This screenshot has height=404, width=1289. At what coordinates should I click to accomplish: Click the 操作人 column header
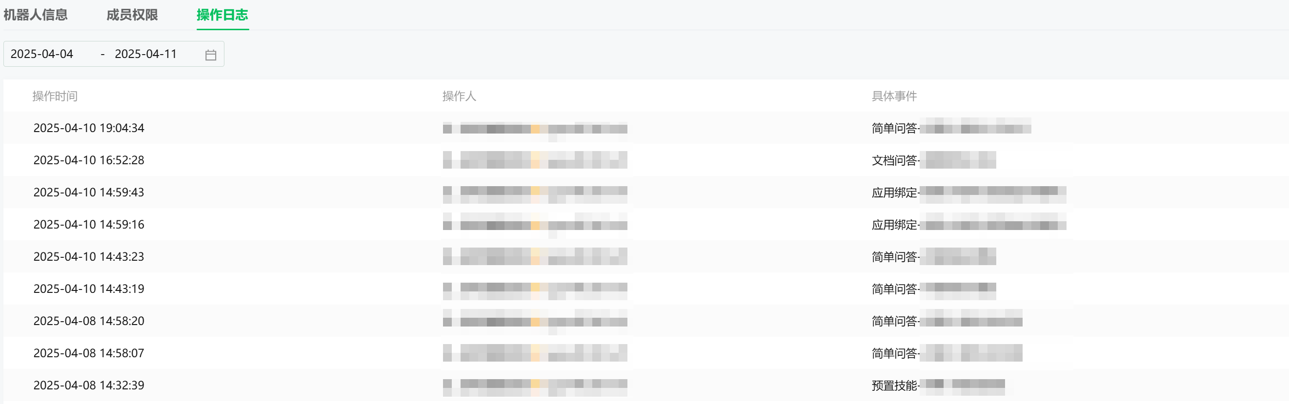coord(459,96)
